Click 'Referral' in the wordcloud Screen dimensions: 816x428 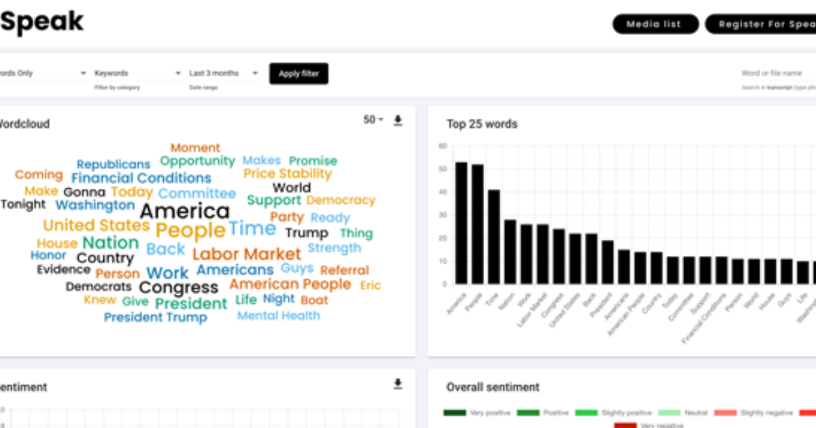click(344, 270)
